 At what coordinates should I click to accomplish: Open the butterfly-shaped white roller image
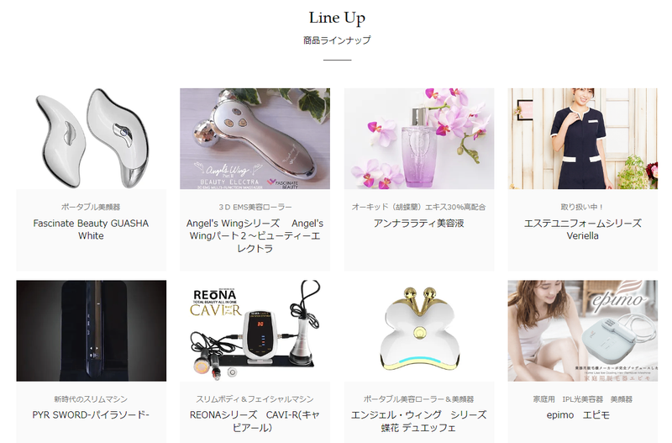pyautogui.click(x=418, y=330)
